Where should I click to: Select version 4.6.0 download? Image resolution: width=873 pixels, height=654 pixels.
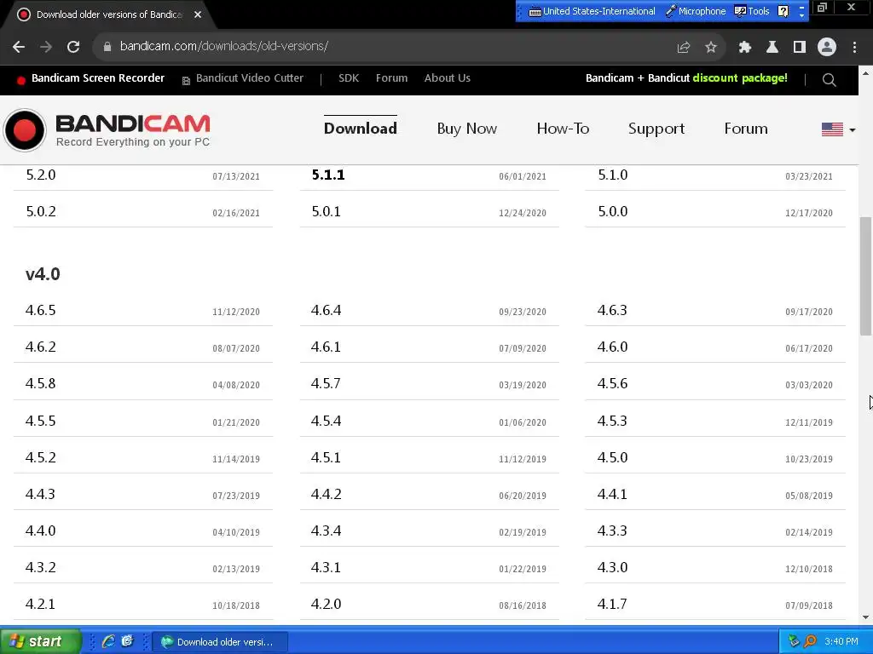pyautogui.click(x=612, y=347)
